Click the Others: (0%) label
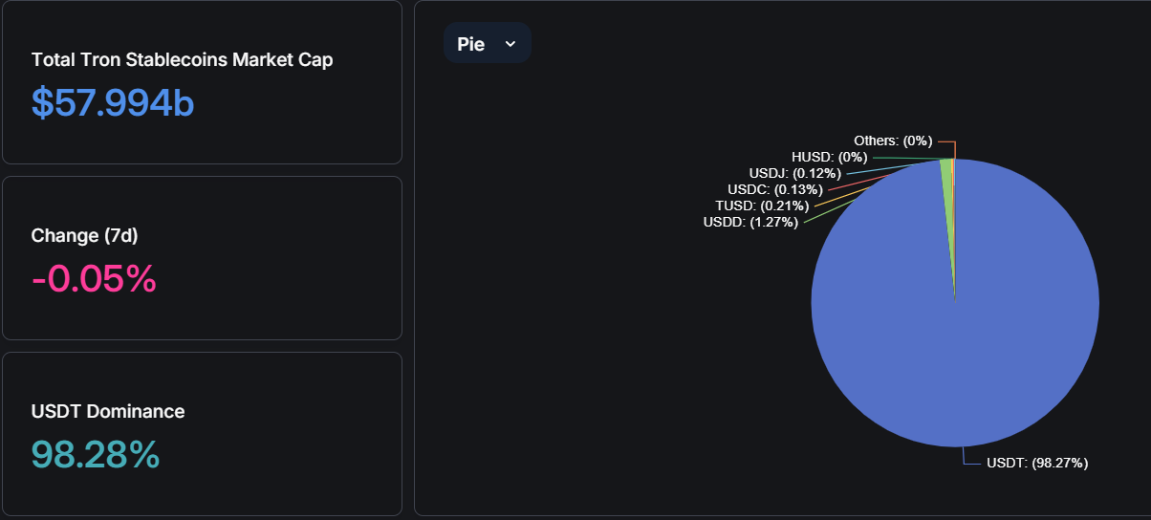The width and height of the screenshot is (1151, 520). [x=893, y=141]
